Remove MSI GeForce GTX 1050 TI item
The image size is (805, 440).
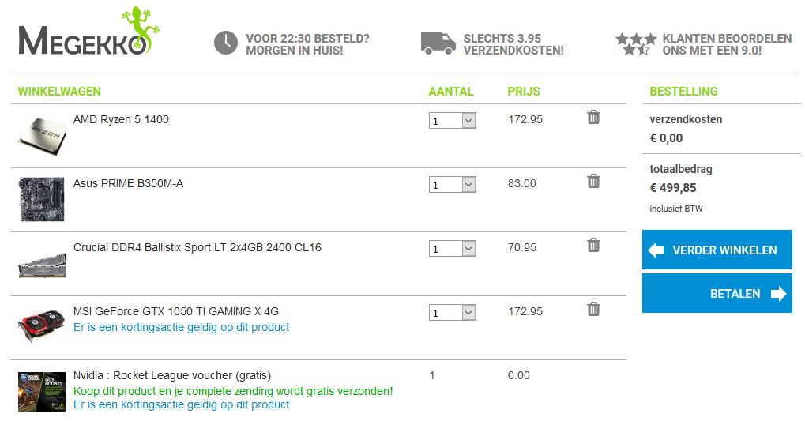click(593, 310)
